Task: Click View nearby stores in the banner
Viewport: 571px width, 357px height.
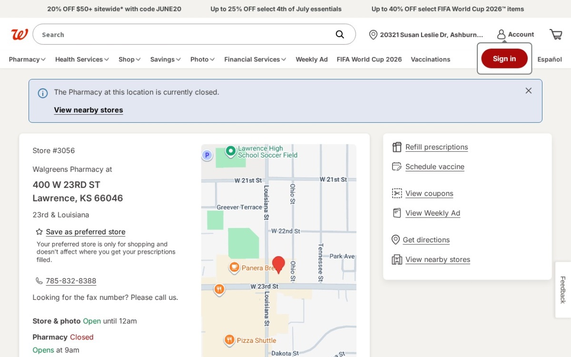Action: tap(89, 110)
